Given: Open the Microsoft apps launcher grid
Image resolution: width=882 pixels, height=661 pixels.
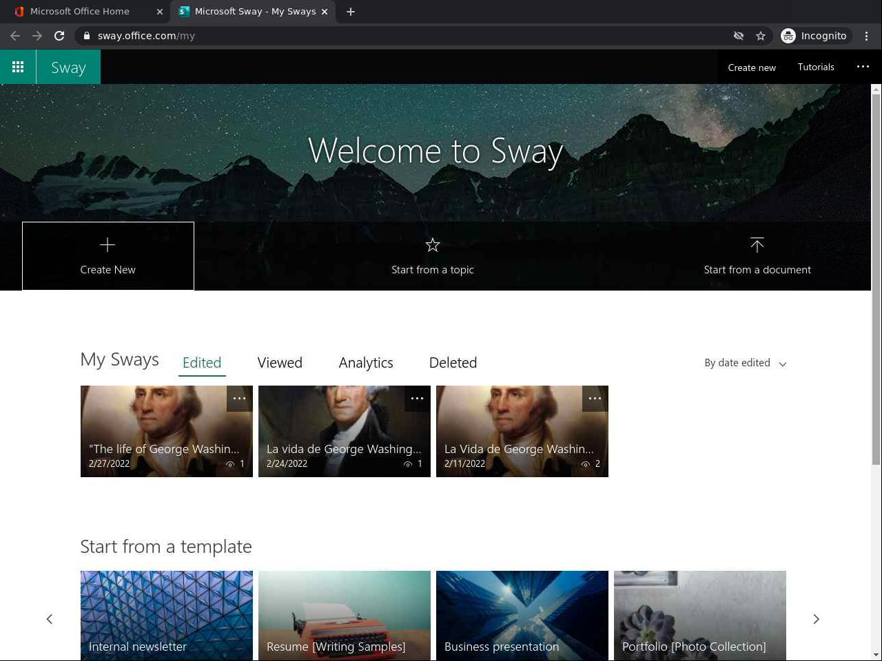Looking at the screenshot, I should click(18, 67).
